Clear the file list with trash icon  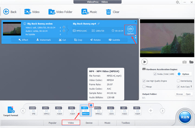(x=113, y=12)
